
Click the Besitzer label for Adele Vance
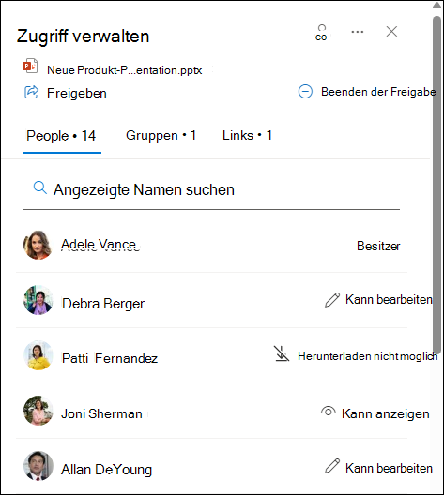tap(378, 246)
